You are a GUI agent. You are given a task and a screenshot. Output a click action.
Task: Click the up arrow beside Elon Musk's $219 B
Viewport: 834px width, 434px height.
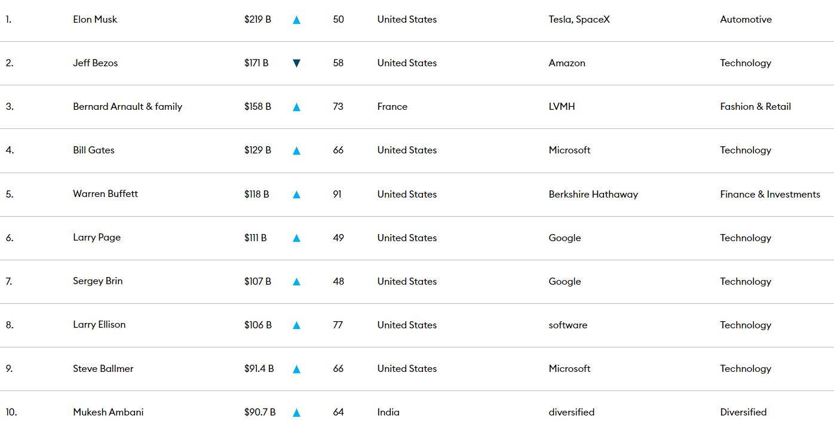coord(296,20)
